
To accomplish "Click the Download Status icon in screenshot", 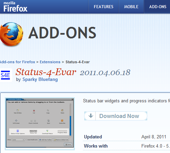I will click(47, 131).
